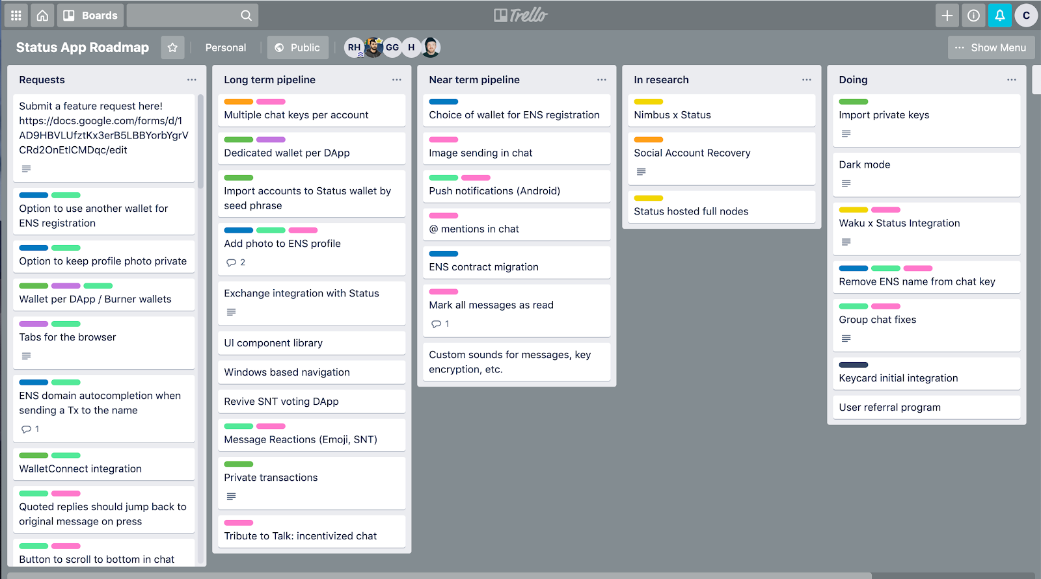Open Tribute to Talk: incentivized chat card
This screenshot has width=1041, height=579.
pos(312,531)
